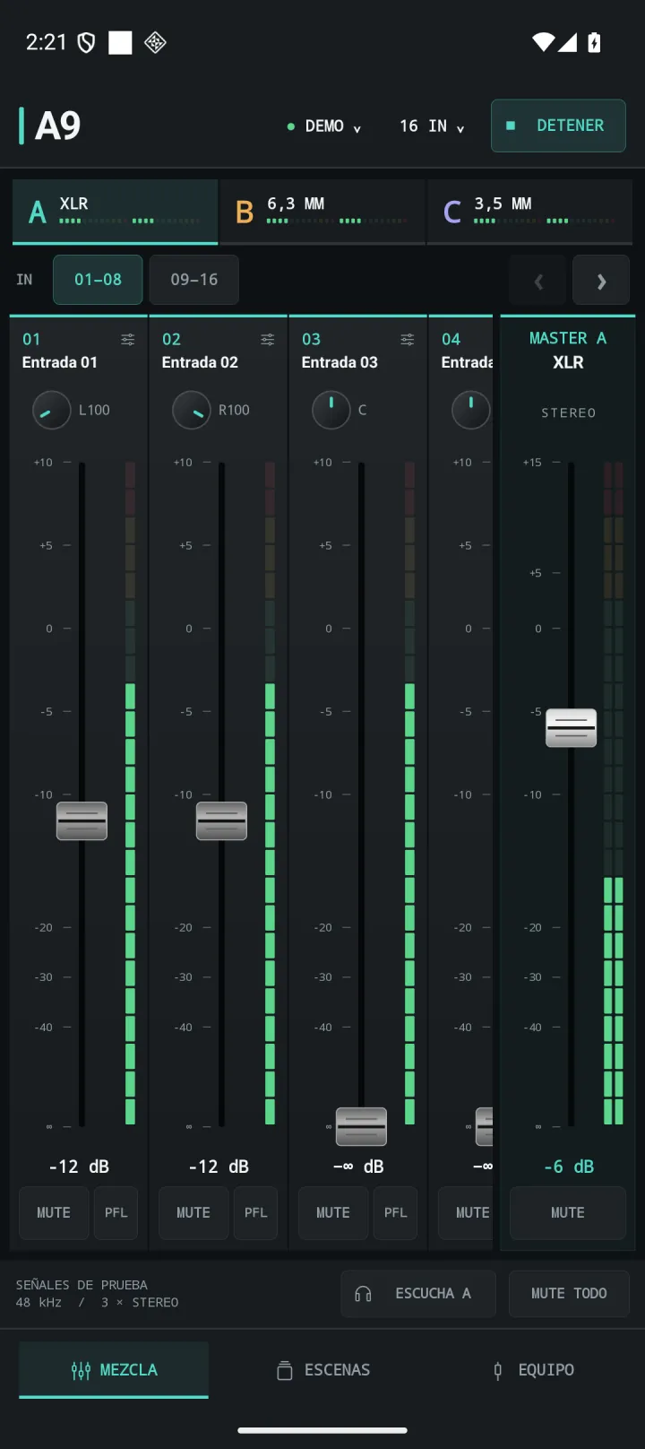Open the 16 IN input count dropdown

point(432,126)
